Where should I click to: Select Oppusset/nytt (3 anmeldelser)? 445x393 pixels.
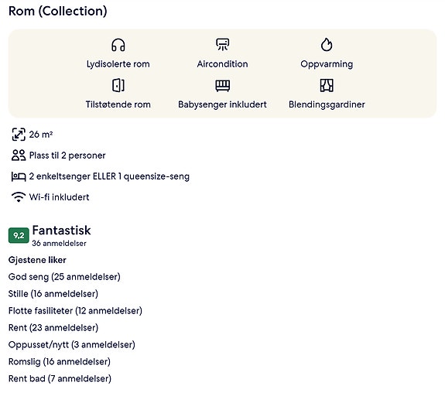point(72,345)
